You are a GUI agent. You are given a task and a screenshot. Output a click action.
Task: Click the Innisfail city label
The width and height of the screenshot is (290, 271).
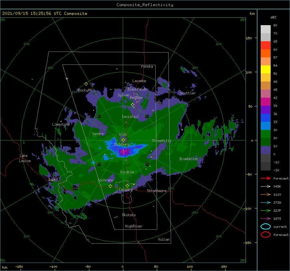point(130,117)
